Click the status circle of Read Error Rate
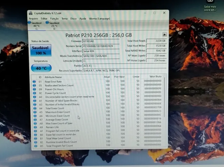Viewport: 224px width, 167px height. [x=34, y=81]
